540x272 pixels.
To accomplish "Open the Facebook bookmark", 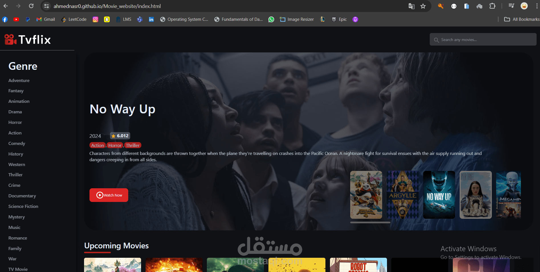I will click(5, 19).
